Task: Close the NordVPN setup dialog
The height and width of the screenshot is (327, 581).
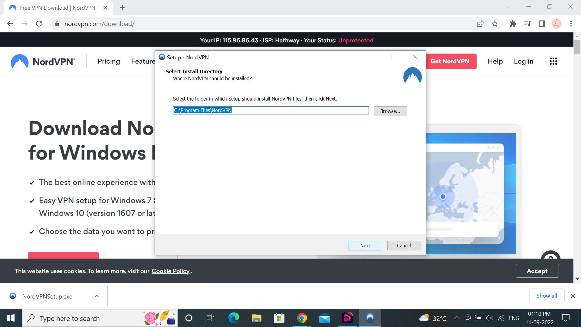Action: [415, 57]
